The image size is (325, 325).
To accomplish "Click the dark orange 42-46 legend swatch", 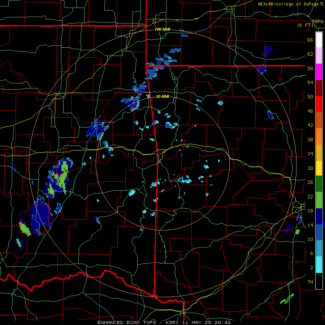I will [319, 120].
